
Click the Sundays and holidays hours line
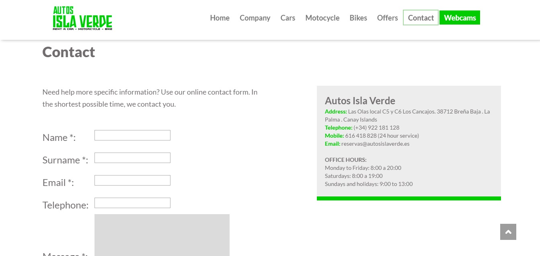point(369,184)
